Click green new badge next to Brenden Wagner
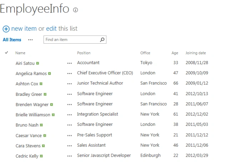The height and width of the screenshot is (162, 232). point(51,104)
